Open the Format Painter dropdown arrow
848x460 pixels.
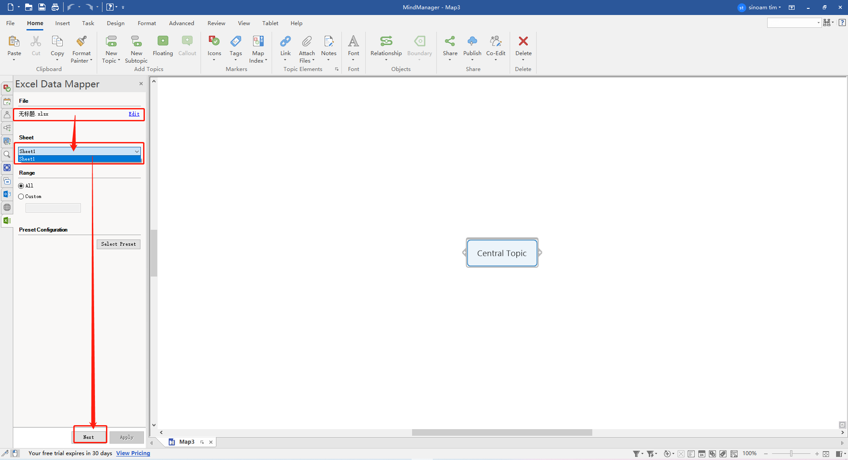pyautogui.click(x=91, y=60)
